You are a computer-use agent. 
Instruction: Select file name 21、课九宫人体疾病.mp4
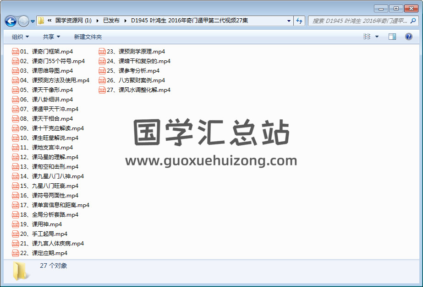point(52,244)
